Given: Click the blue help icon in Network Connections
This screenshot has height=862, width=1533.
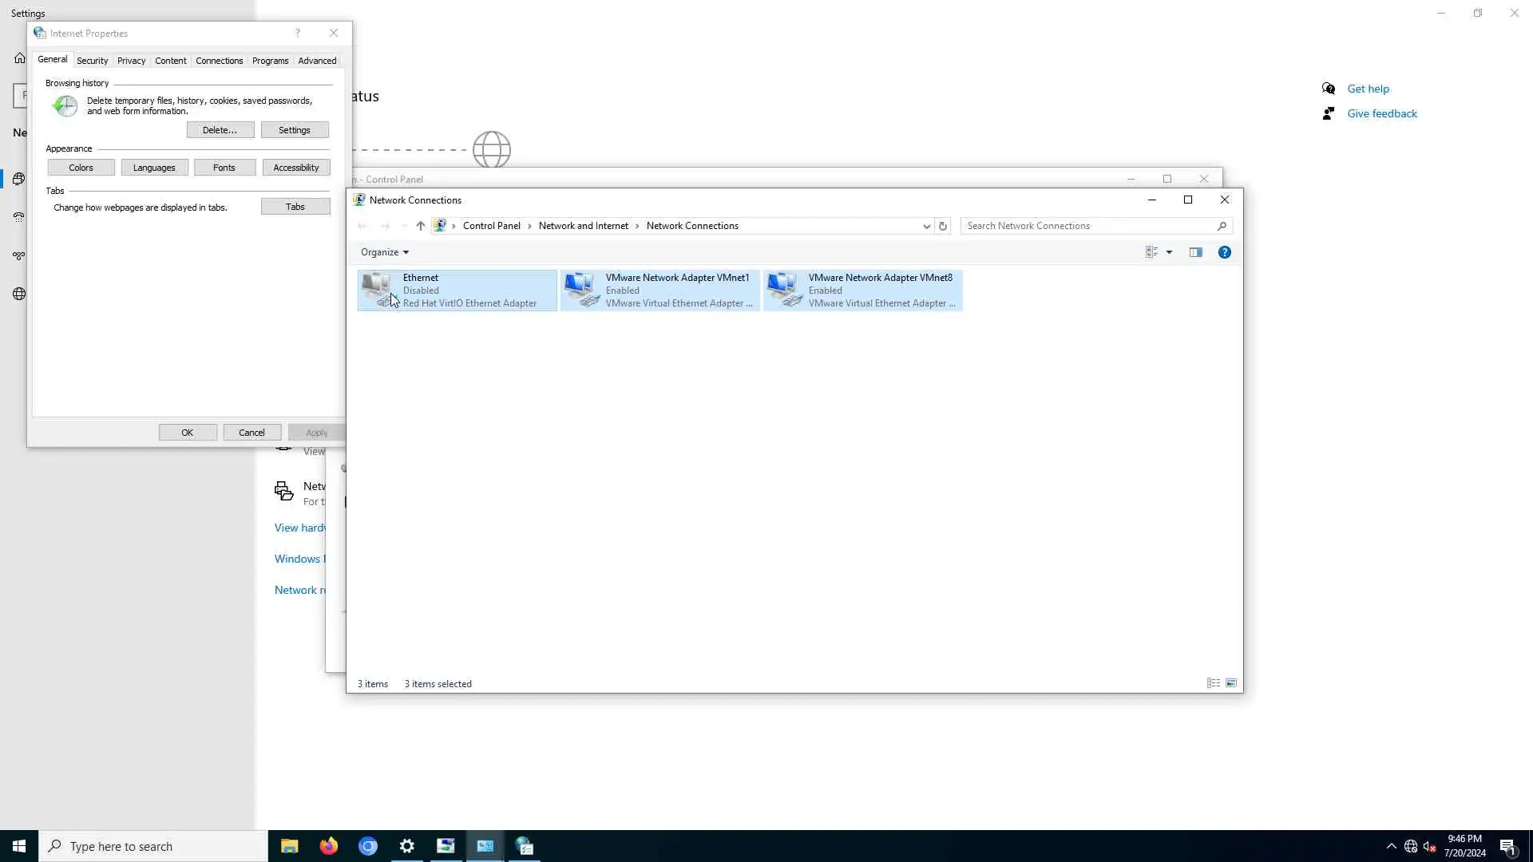Looking at the screenshot, I should [x=1224, y=252].
